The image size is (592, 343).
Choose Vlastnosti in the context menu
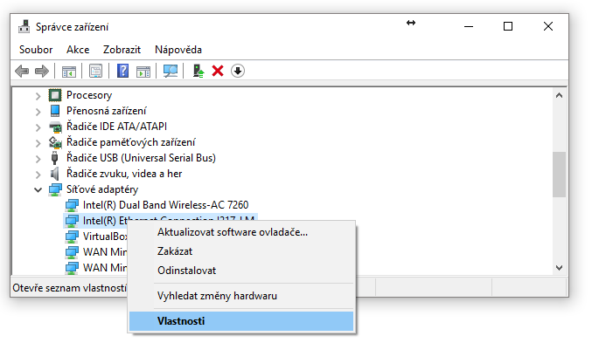[x=240, y=321]
